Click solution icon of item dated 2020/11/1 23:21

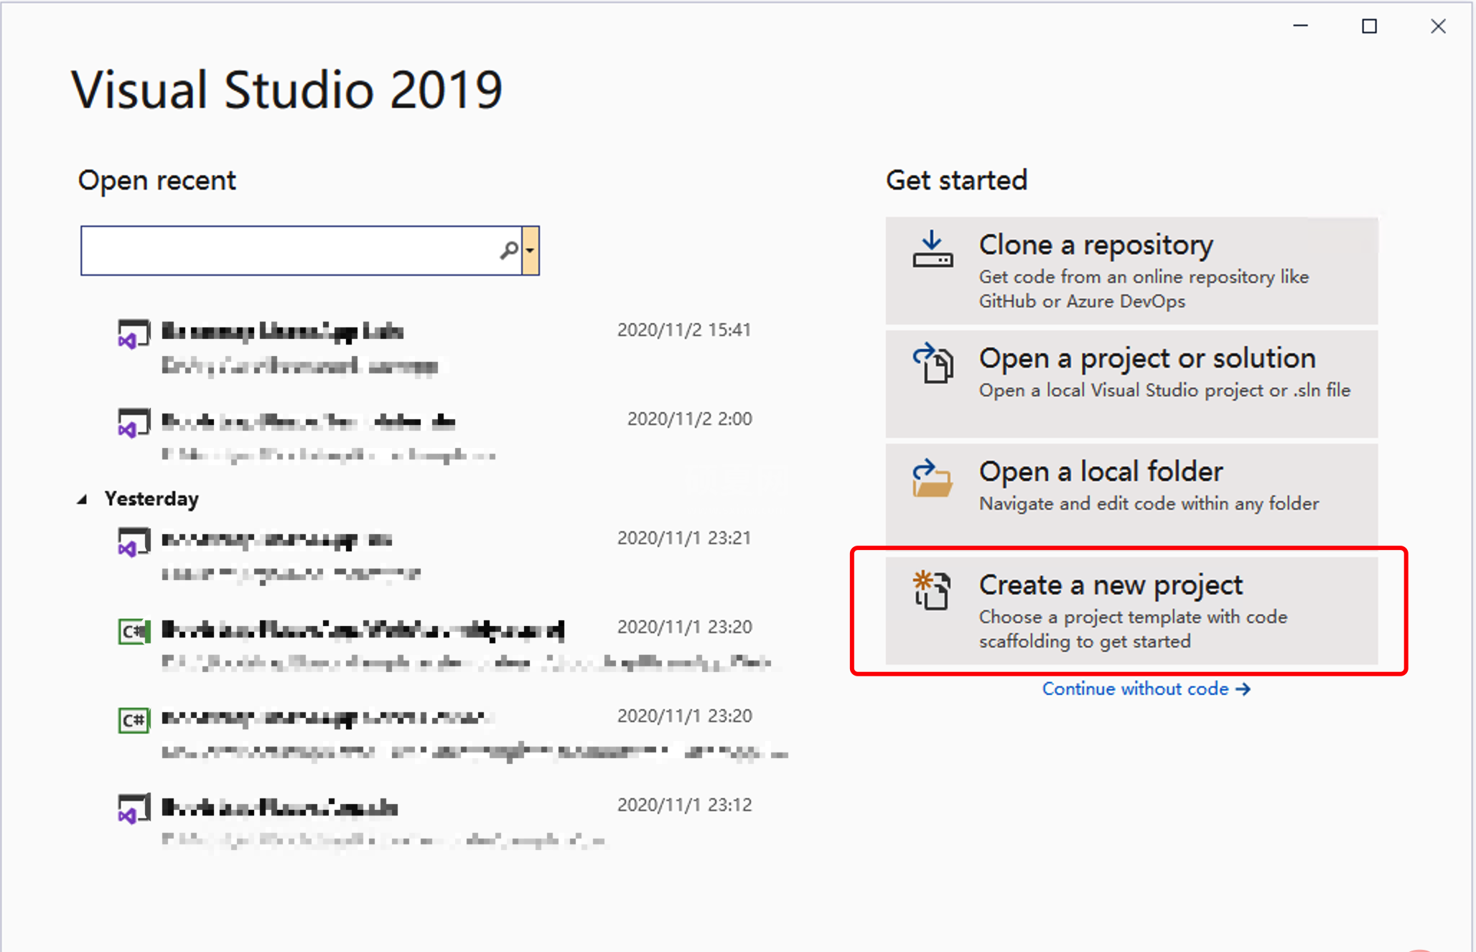pyautogui.click(x=134, y=542)
